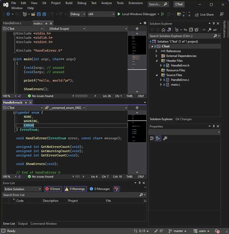Click View Code angle-brackets icon
Viewport: 229px width, 234px height.
point(204,30)
